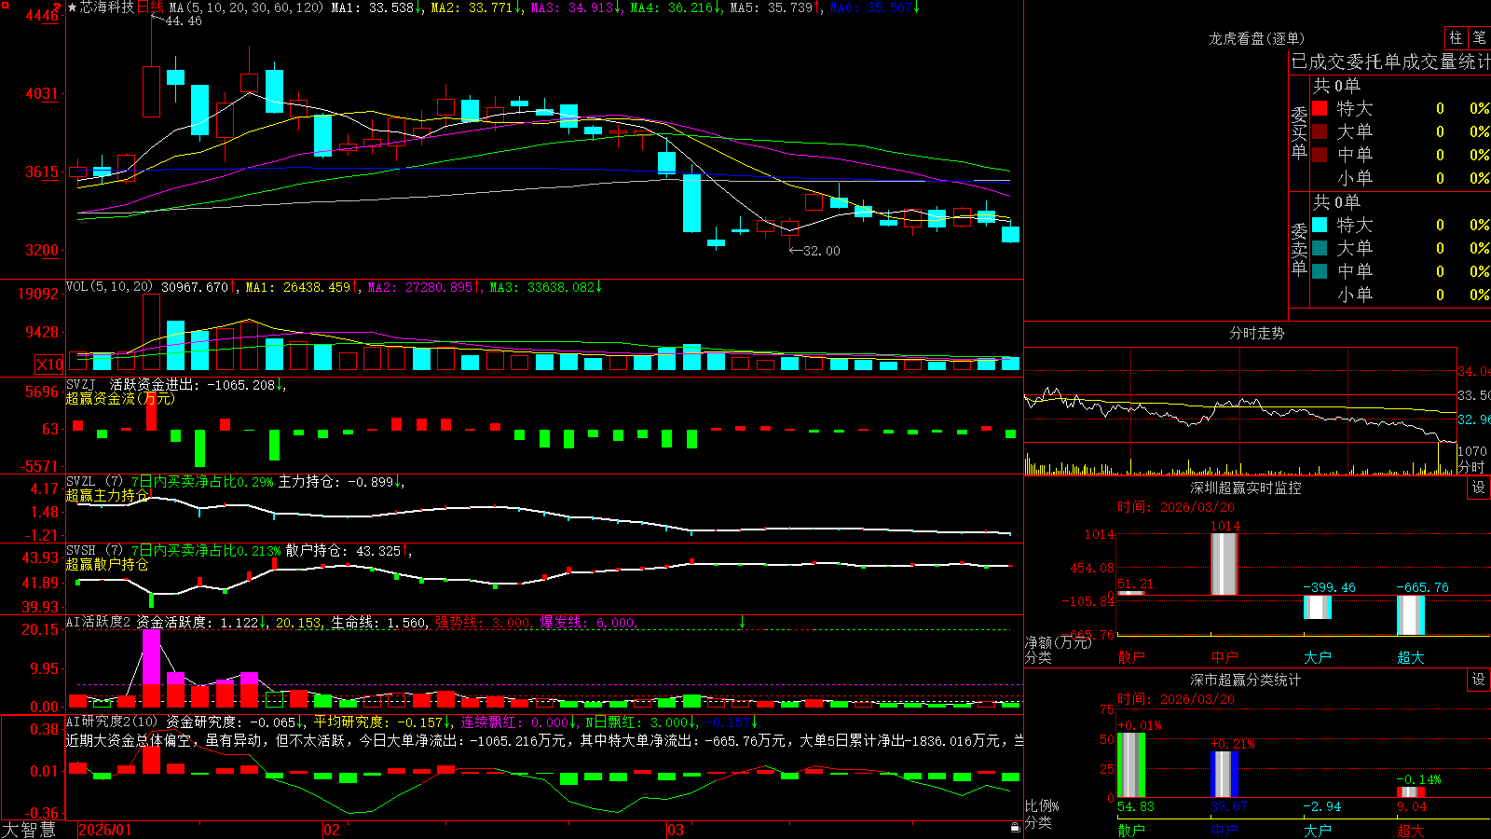Click the 超赢资金流(万元) label

coord(120,398)
